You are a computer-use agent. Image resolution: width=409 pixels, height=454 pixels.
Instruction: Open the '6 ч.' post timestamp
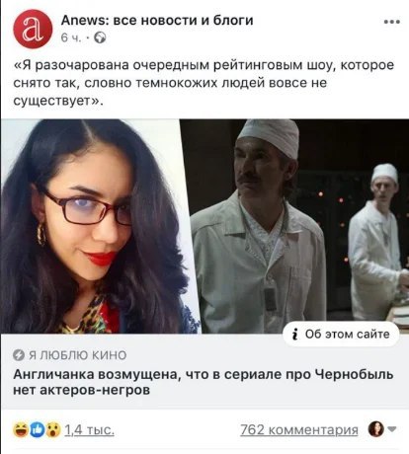[x=71, y=38]
